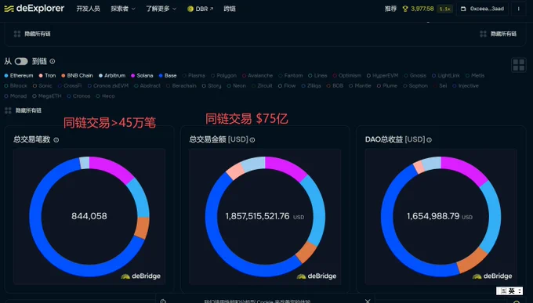Viewport: 533px width, 303px height.
Task: Open the 推荐 referral link
Action: (x=390, y=9)
